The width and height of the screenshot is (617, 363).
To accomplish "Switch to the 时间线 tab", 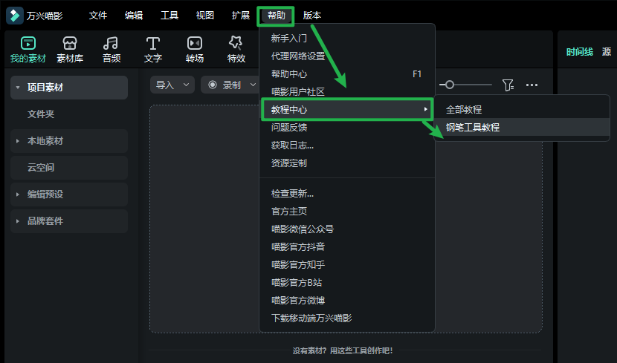I will click(x=579, y=52).
